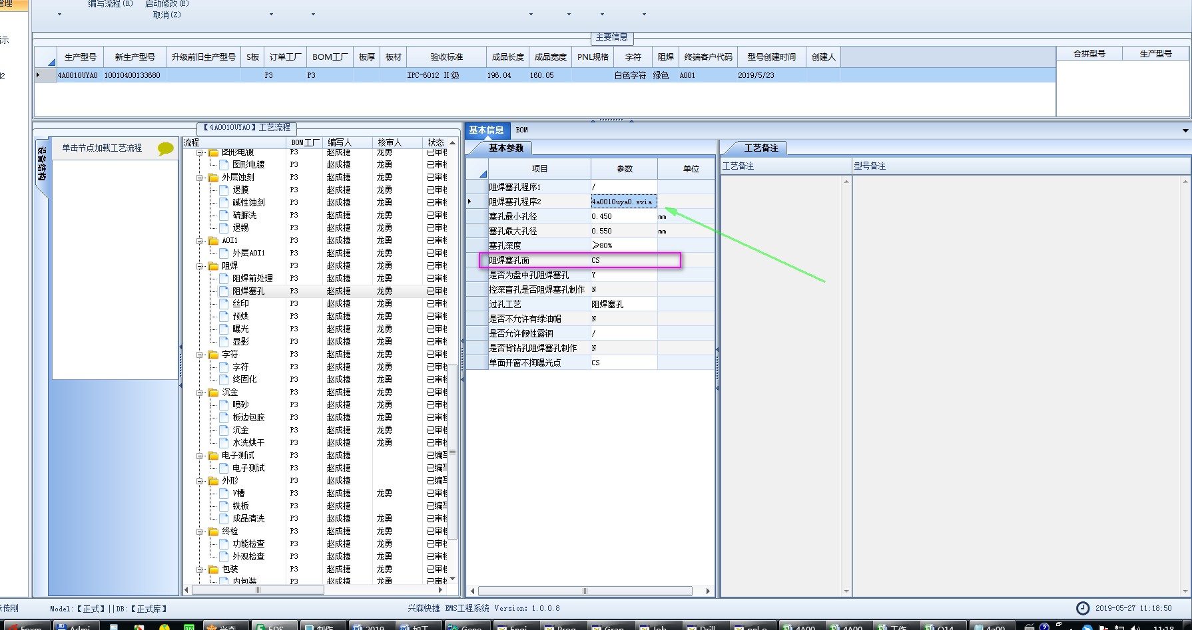Collapse the 外形 tree node
The height and width of the screenshot is (630, 1192).
click(200, 481)
